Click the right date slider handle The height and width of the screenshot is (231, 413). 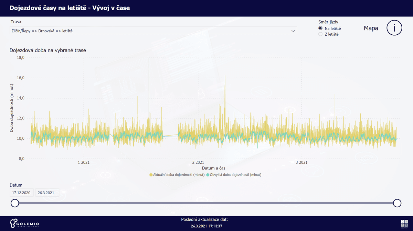coord(397,203)
